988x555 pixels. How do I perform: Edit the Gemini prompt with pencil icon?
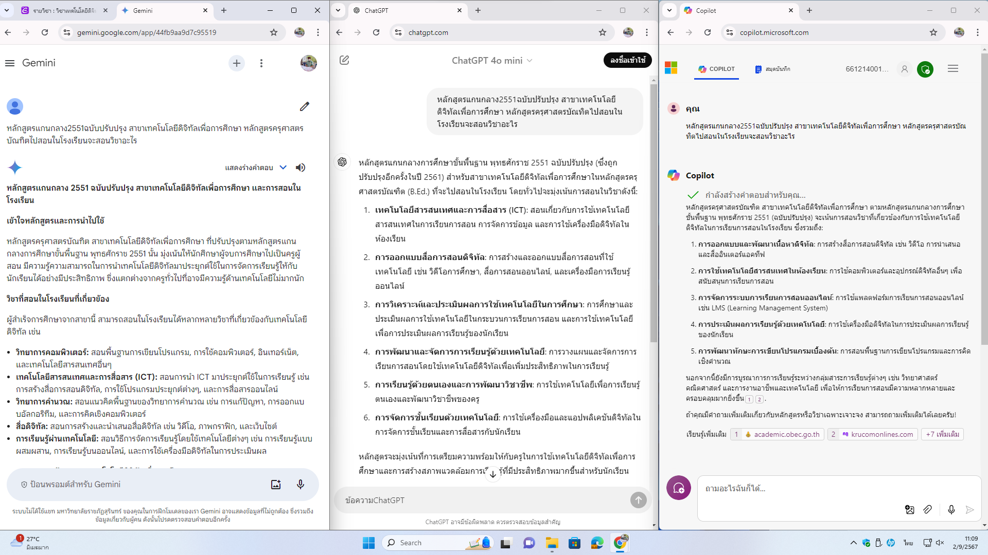pos(305,106)
